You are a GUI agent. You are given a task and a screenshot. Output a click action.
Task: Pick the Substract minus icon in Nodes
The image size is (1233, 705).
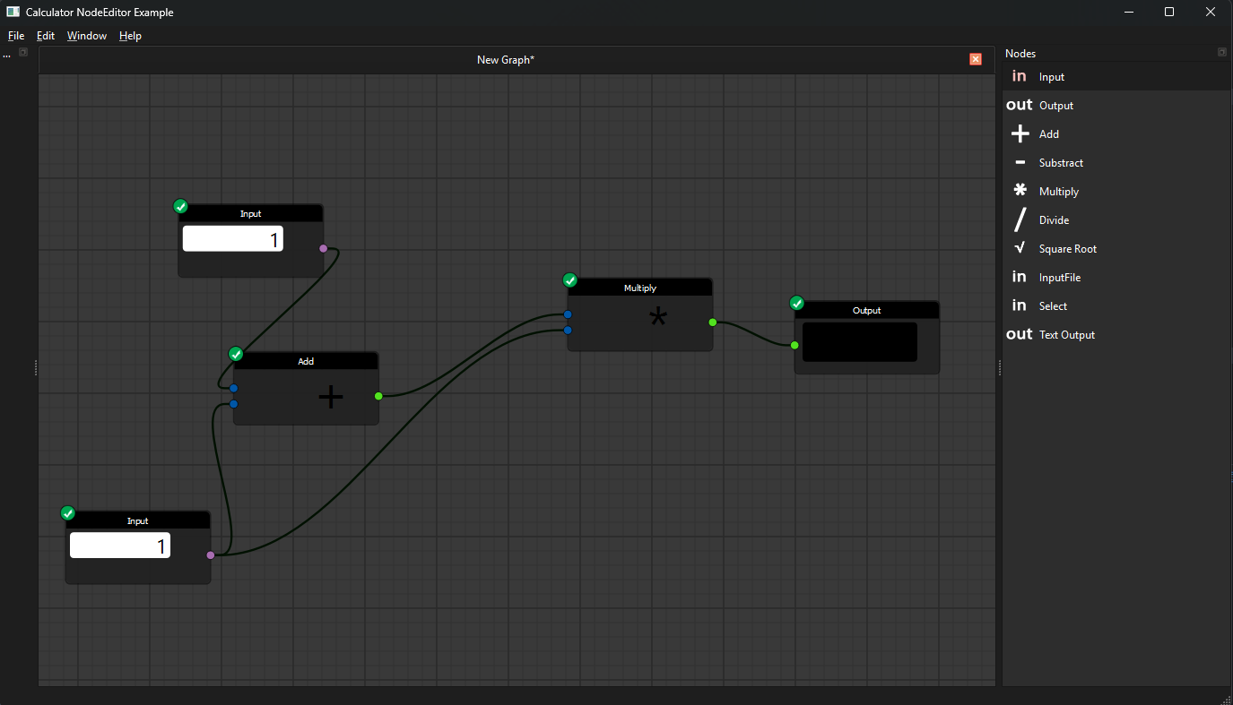[x=1020, y=162]
